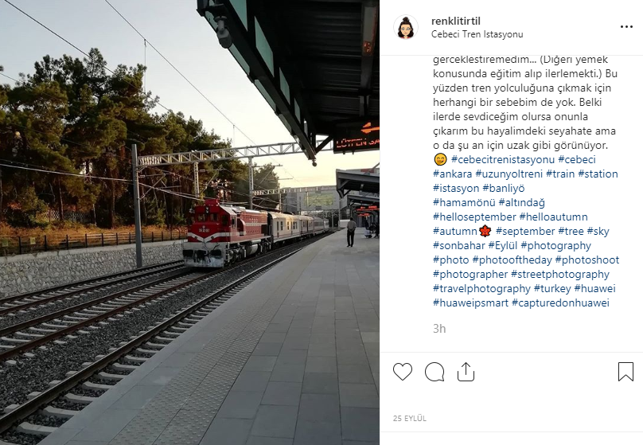The width and height of the screenshot is (643, 445).
Task: Open the #capturedonhuawei hashtag
Action: [x=560, y=303]
